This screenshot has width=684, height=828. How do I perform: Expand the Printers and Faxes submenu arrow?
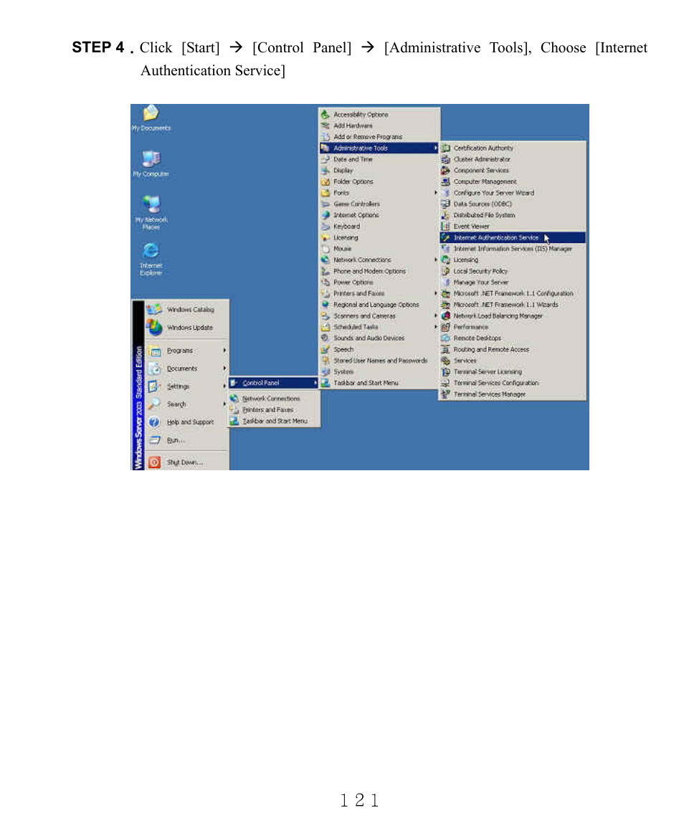coord(436,293)
